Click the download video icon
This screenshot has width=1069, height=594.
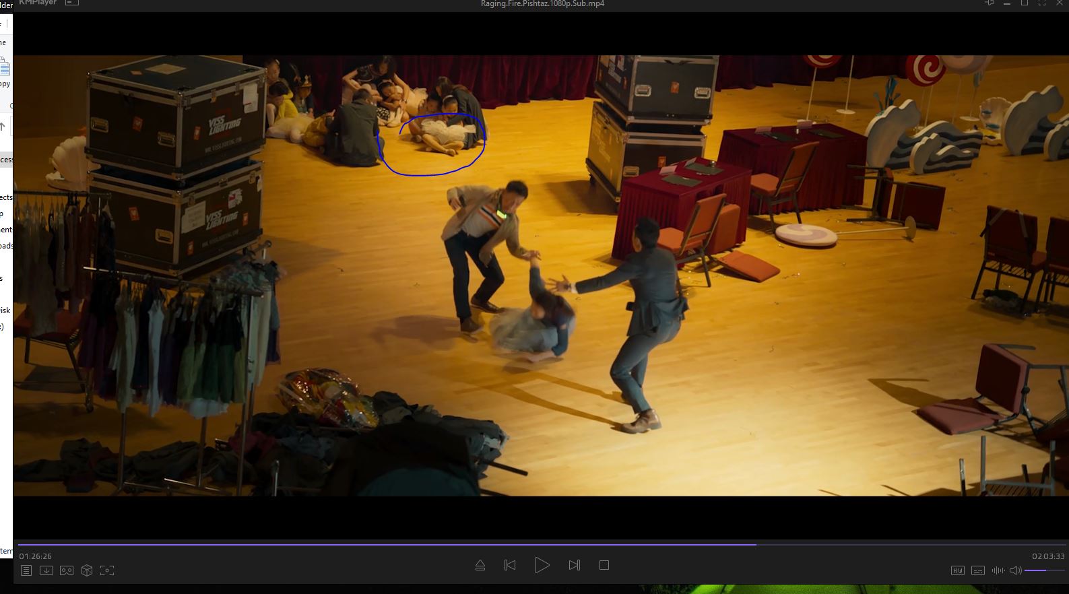pos(46,570)
